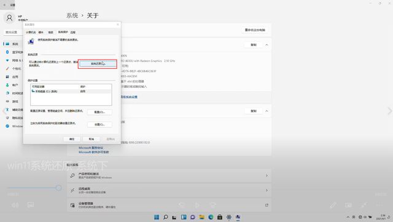
Task: Click the 查找设置 search settings field
Action: 14,33
